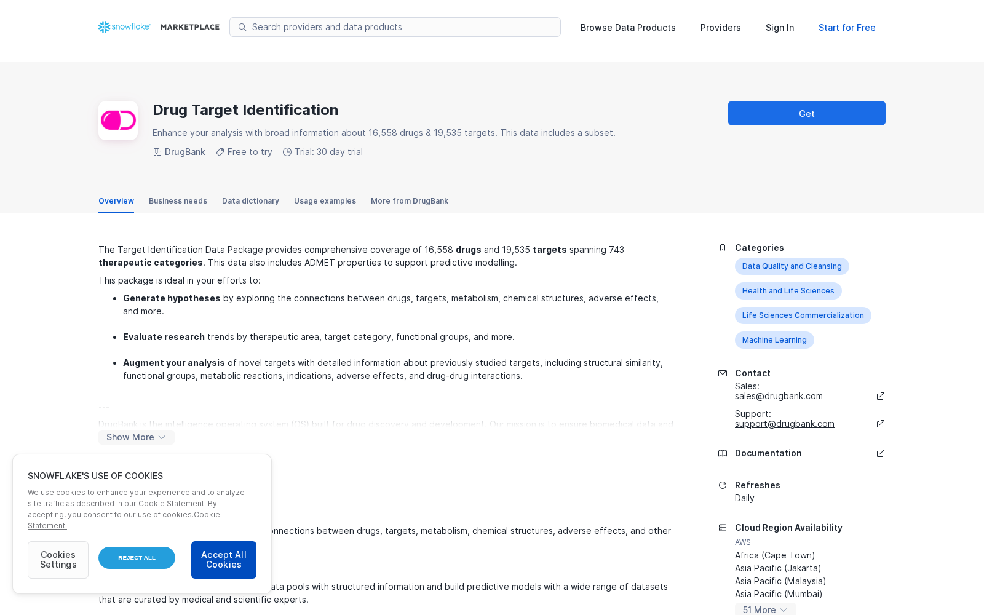Expand the 51 More regions list
The image size is (984, 615).
[765, 609]
